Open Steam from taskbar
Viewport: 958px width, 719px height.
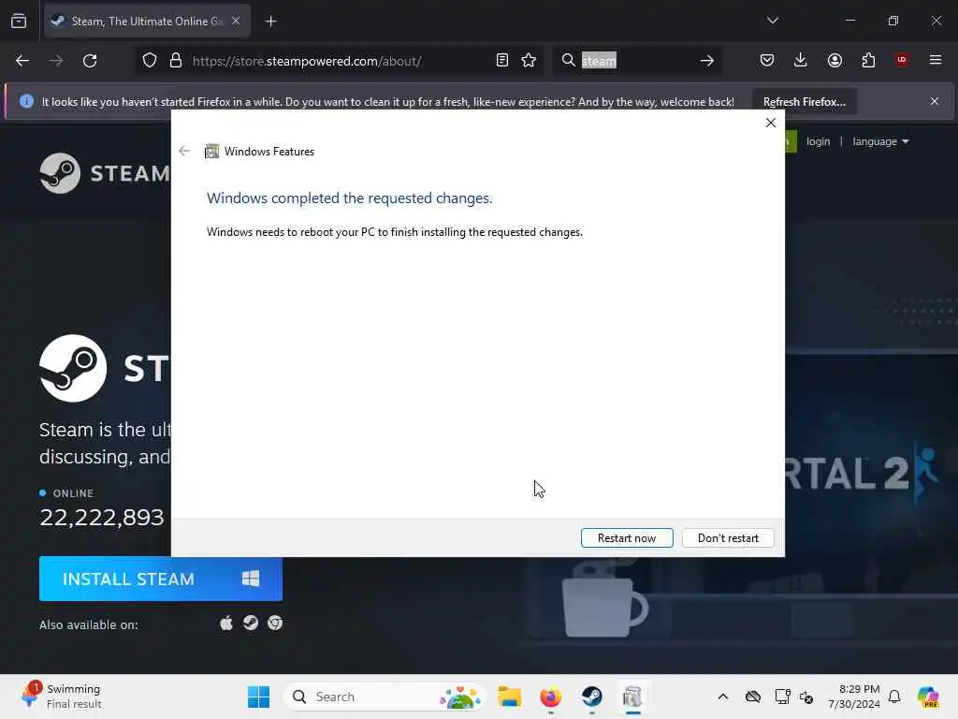click(591, 697)
